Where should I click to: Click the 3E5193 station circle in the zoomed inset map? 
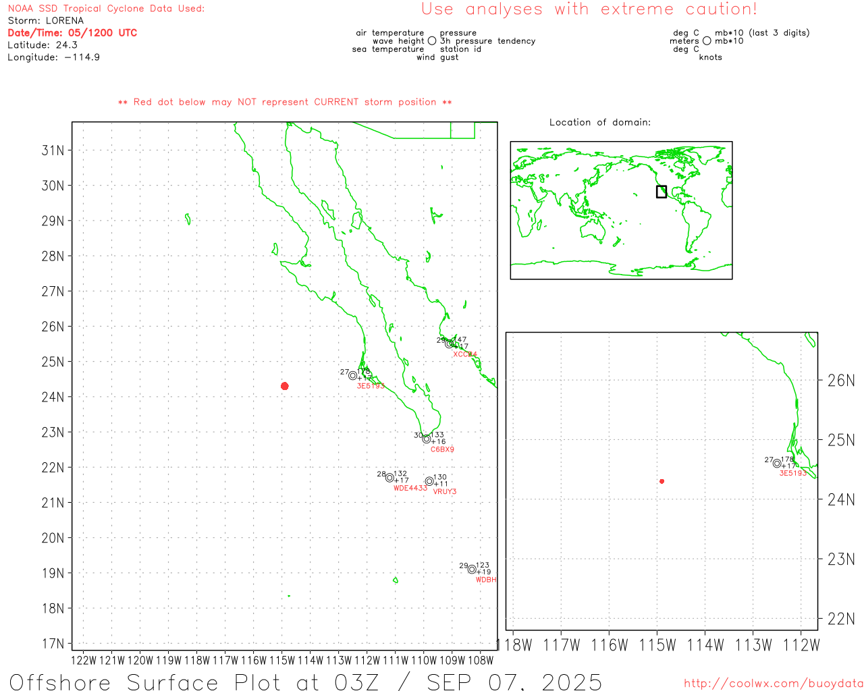tap(777, 463)
